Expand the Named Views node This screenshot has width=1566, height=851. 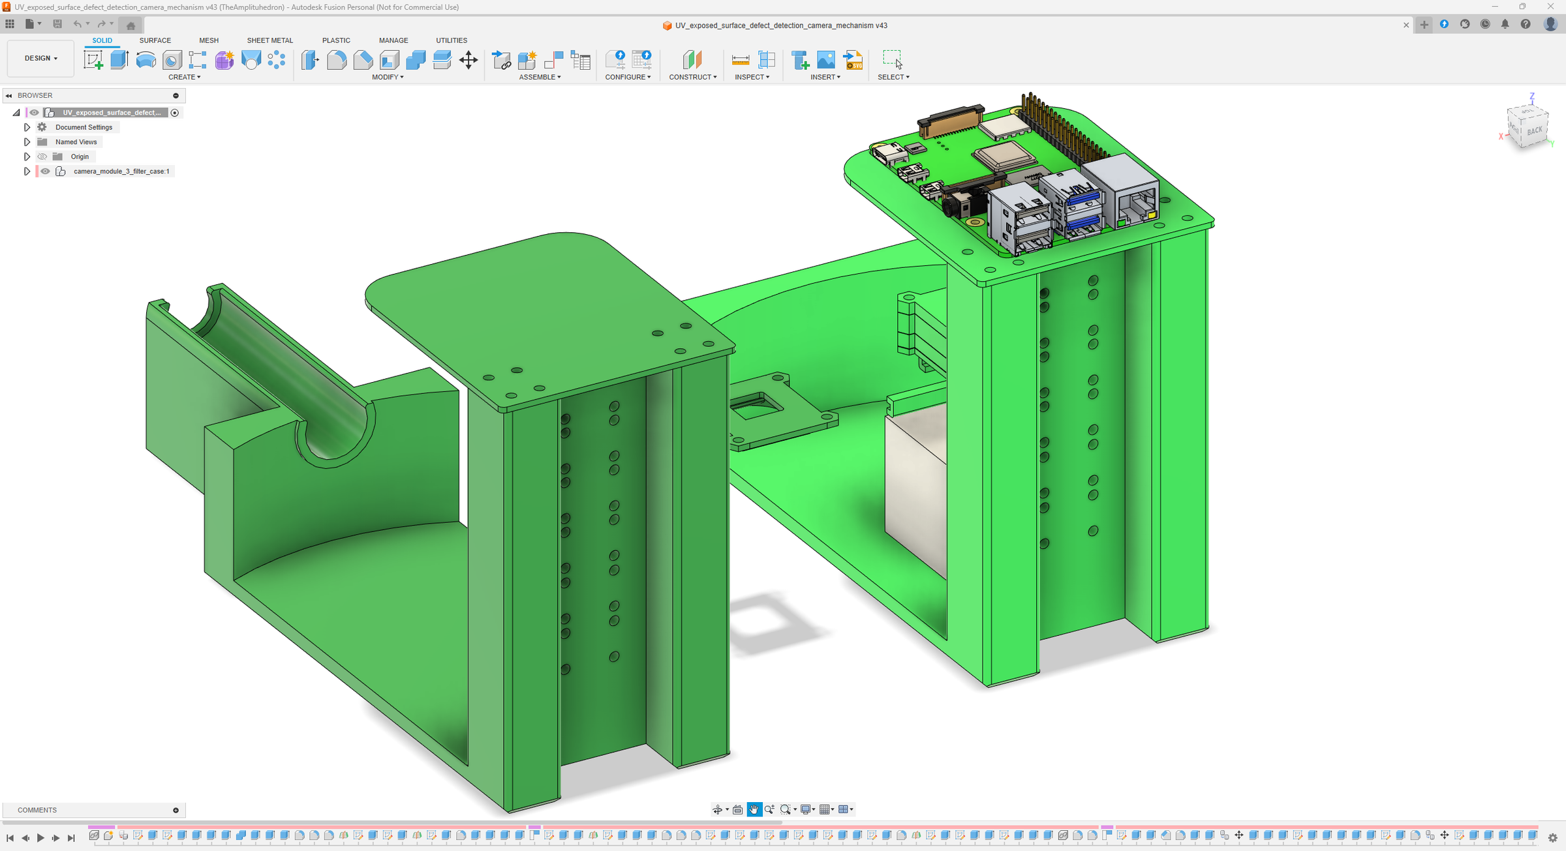[x=27, y=142]
